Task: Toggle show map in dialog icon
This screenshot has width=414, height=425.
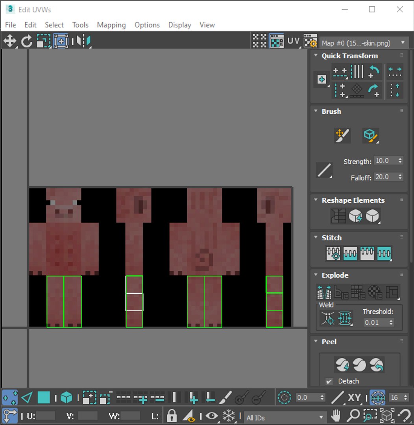Action: 277,41
